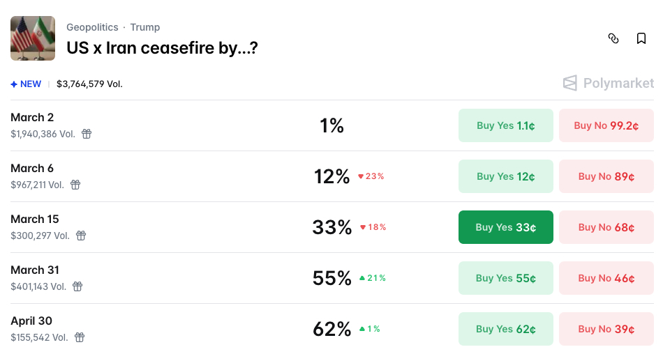663x354 pixels.
Task: Click the market title US x Iran ceasefire
Action: (162, 48)
